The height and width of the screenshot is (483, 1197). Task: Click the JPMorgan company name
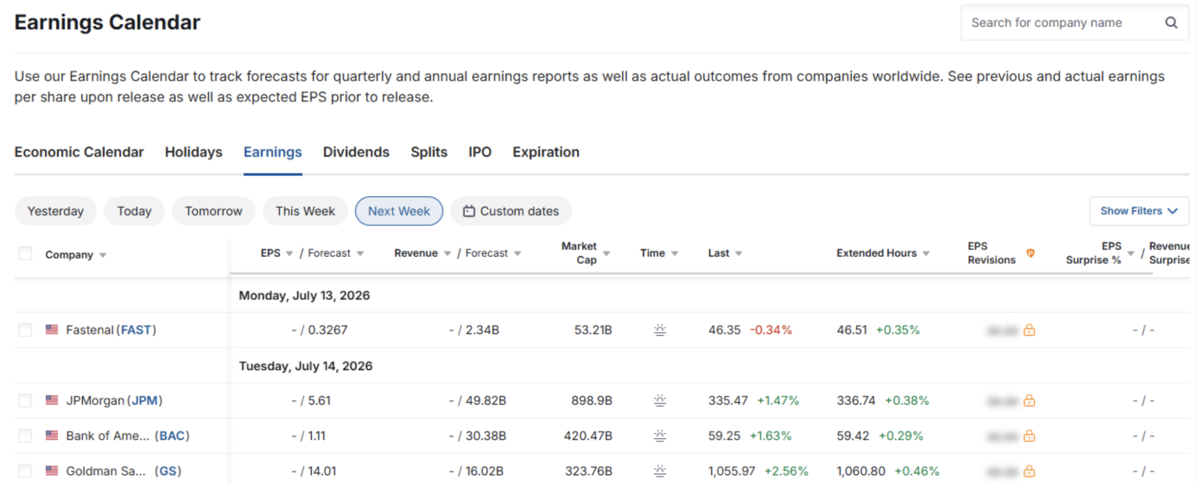(x=95, y=400)
